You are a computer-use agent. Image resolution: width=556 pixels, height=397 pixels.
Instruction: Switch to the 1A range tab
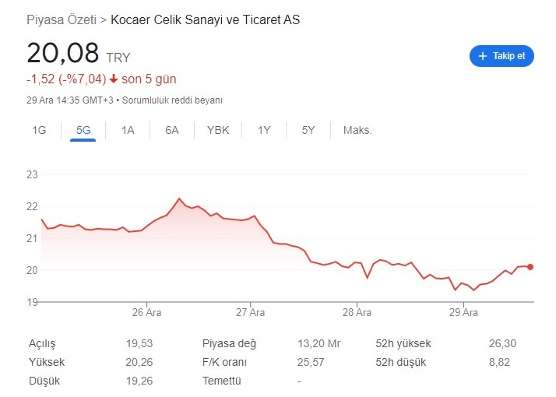[x=128, y=130]
